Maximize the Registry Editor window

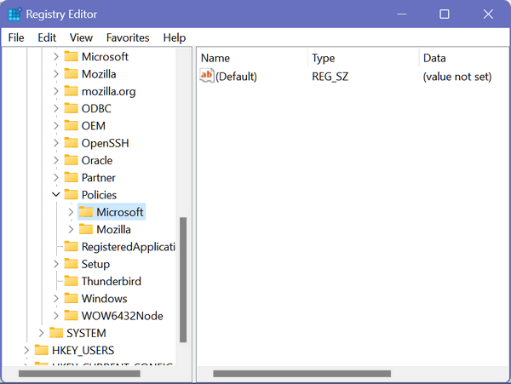click(x=445, y=14)
